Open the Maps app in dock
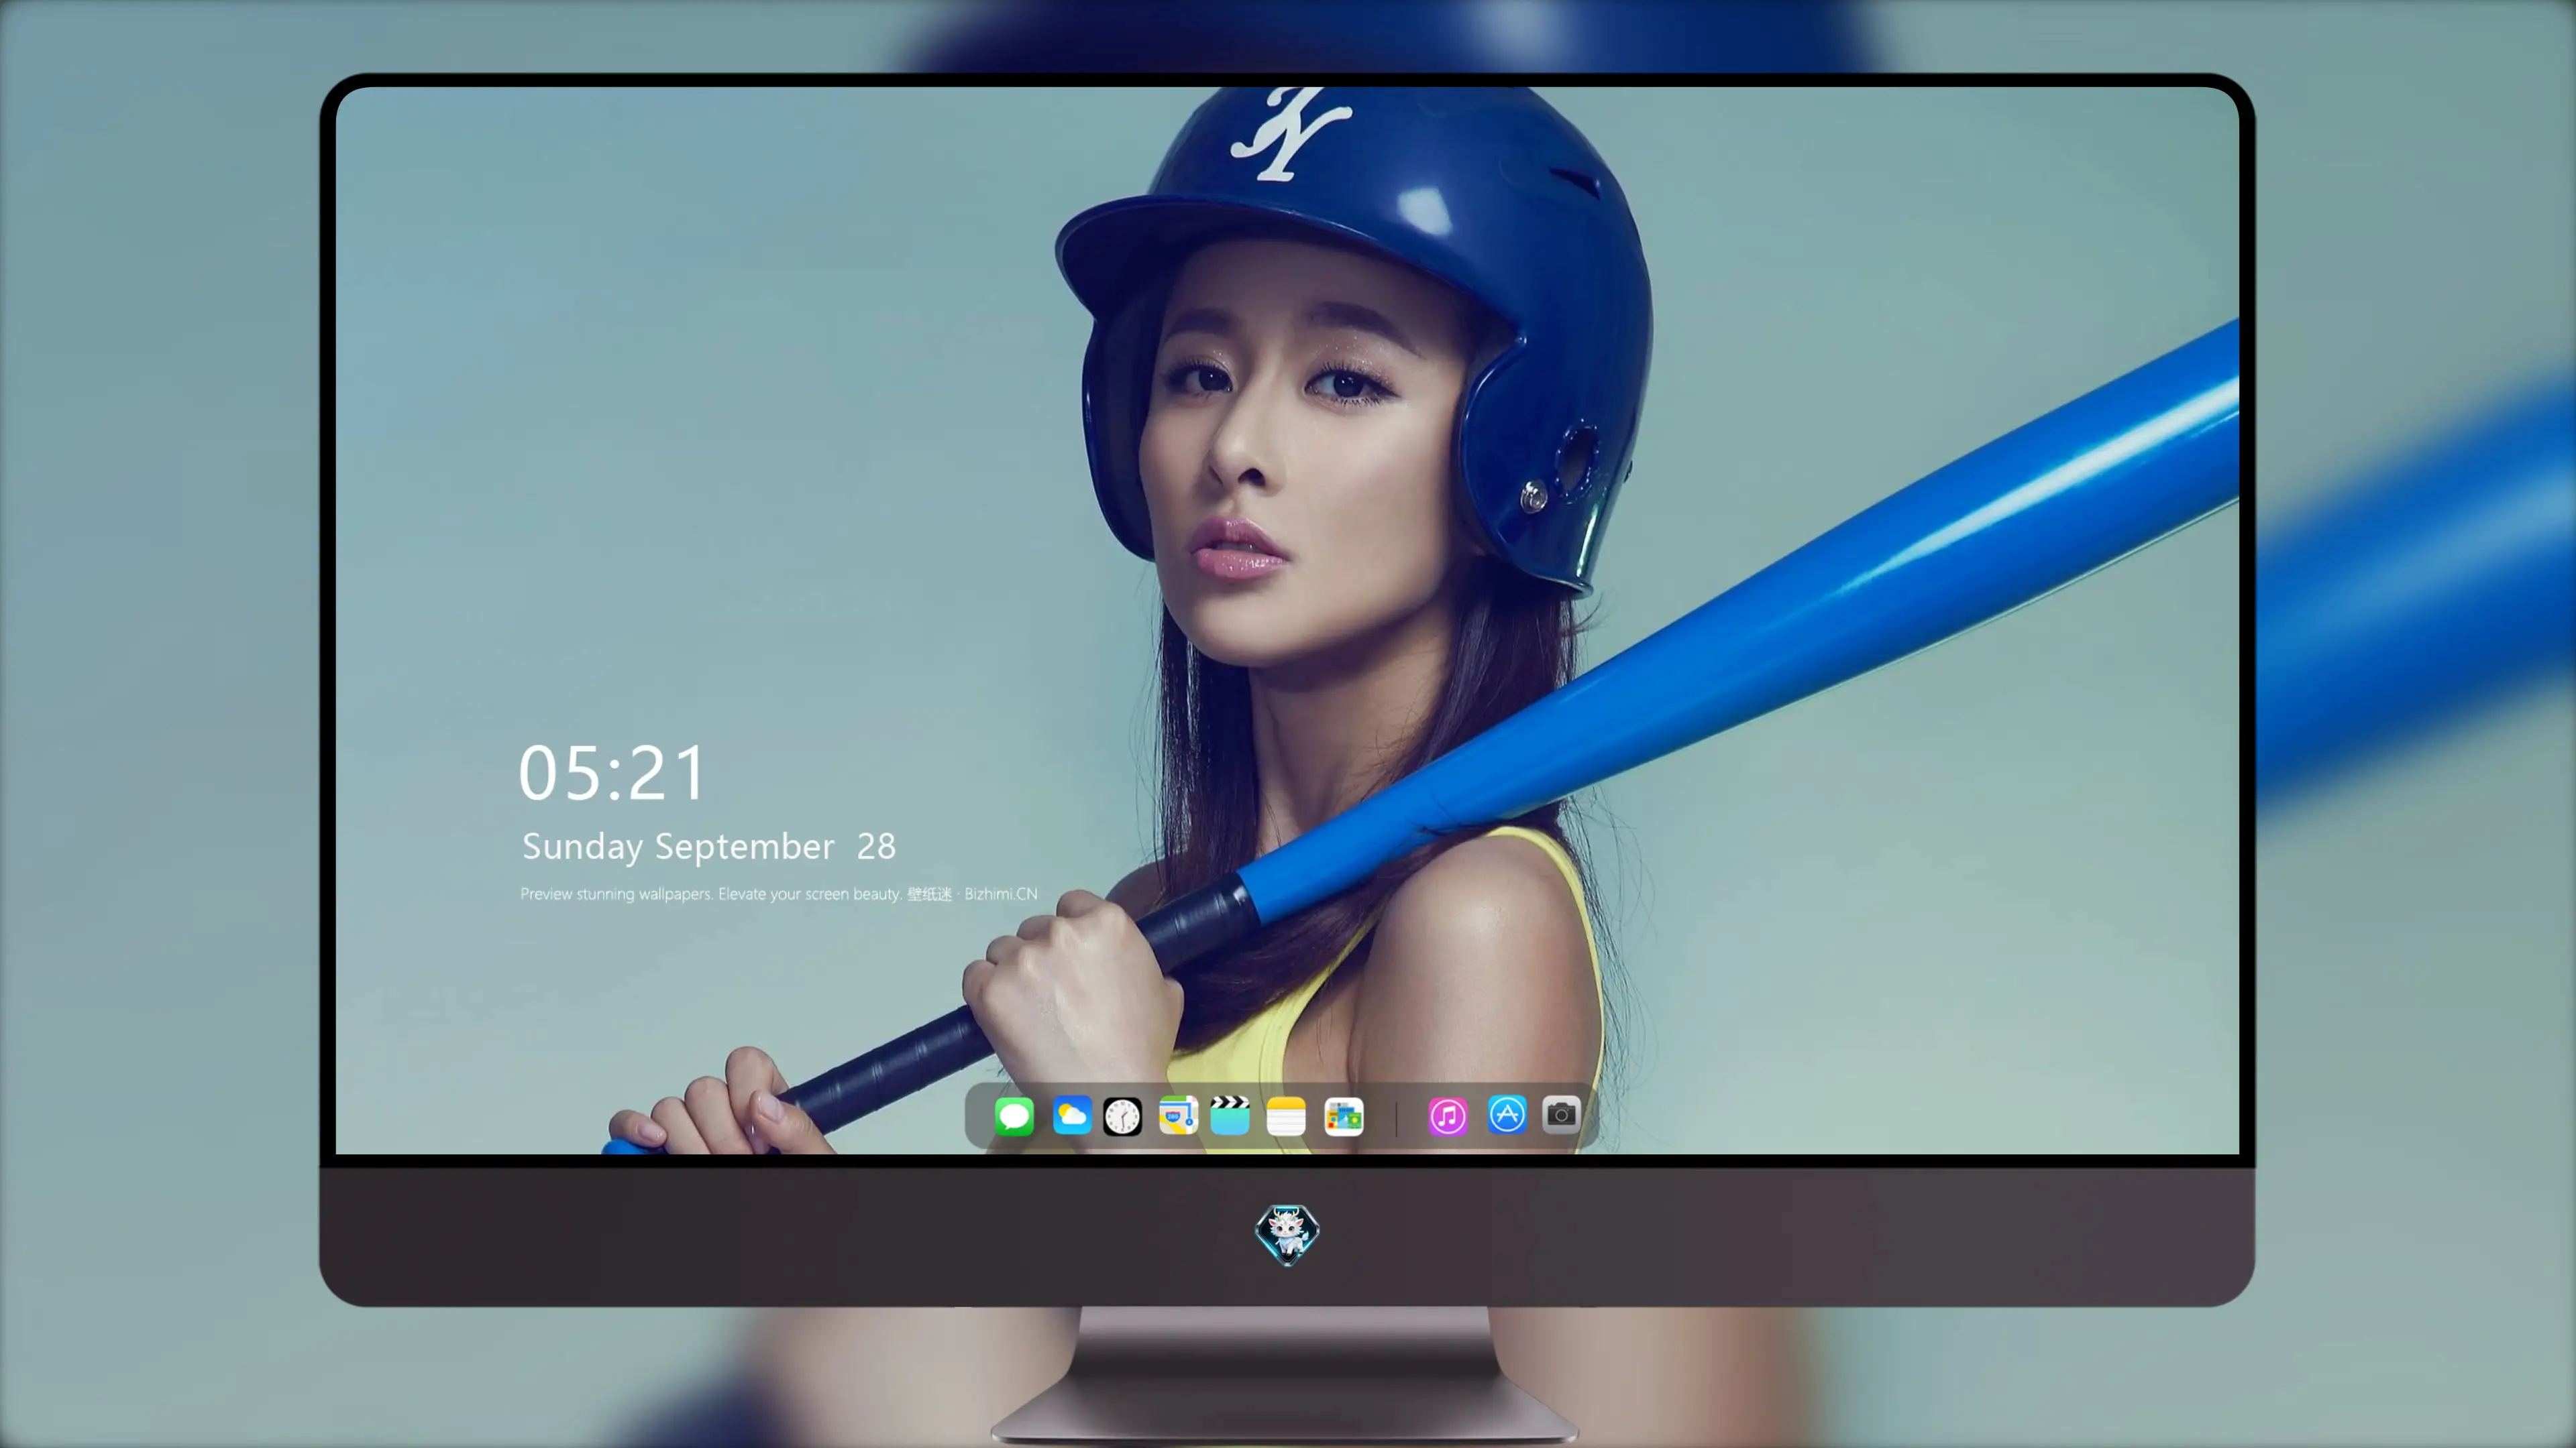 pos(1178,1115)
